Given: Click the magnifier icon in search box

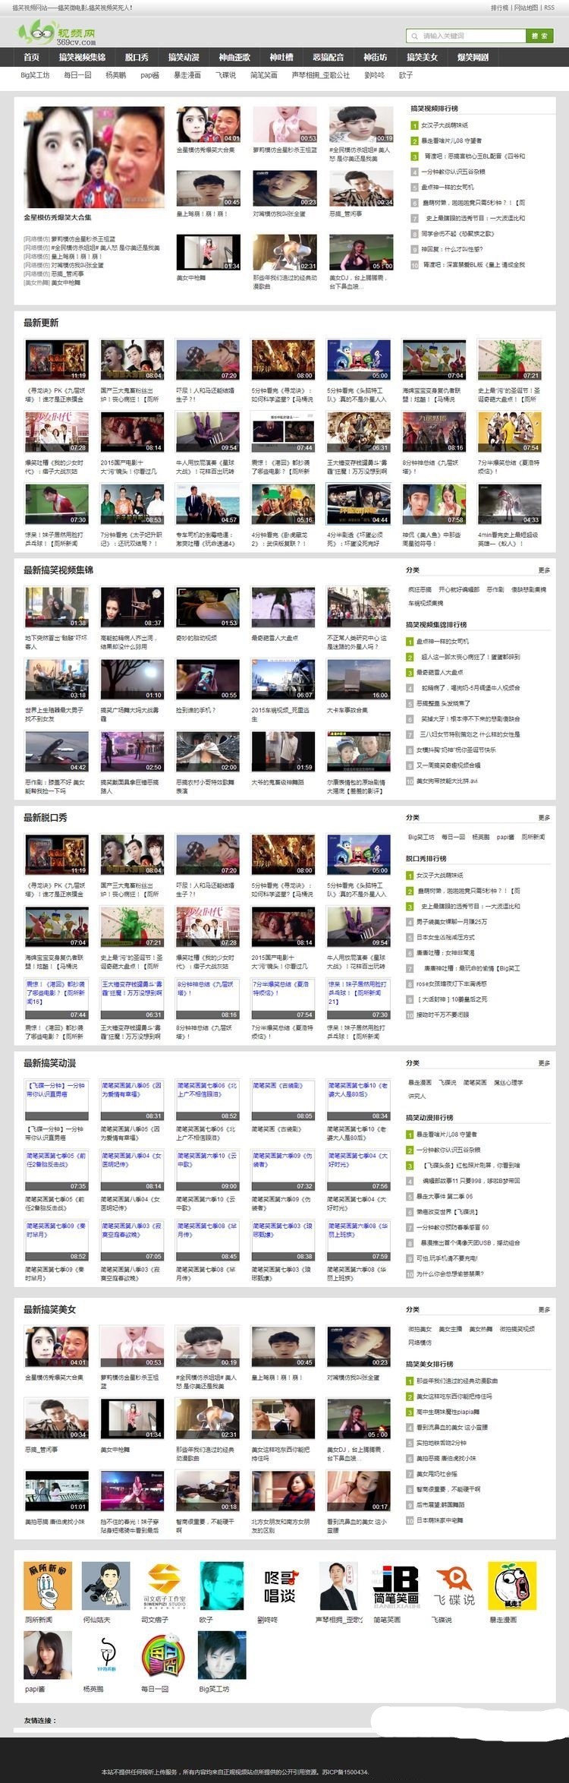Looking at the screenshot, I should (414, 36).
